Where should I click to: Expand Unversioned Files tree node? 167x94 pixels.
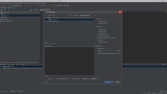point(46,21)
